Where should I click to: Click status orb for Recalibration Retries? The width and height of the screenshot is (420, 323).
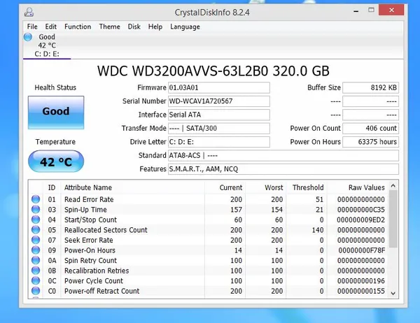[36, 271]
